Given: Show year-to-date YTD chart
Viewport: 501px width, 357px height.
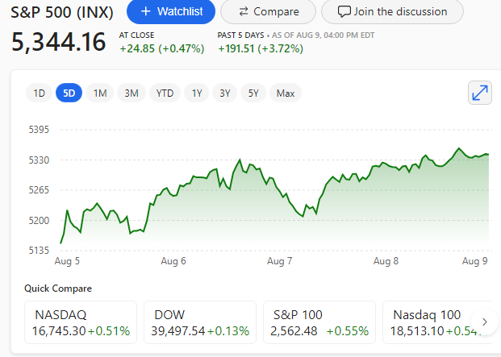Looking at the screenshot, I should click(165, 93).
